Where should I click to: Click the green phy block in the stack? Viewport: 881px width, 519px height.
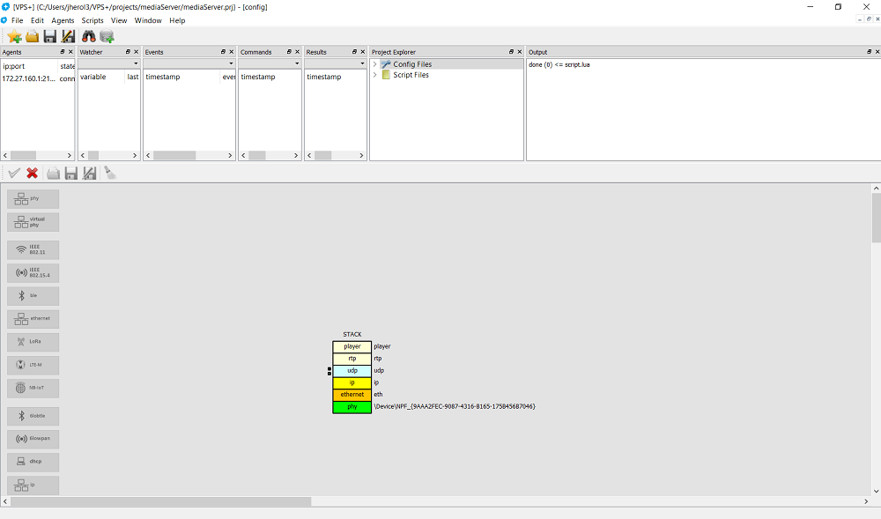[352, 406]
